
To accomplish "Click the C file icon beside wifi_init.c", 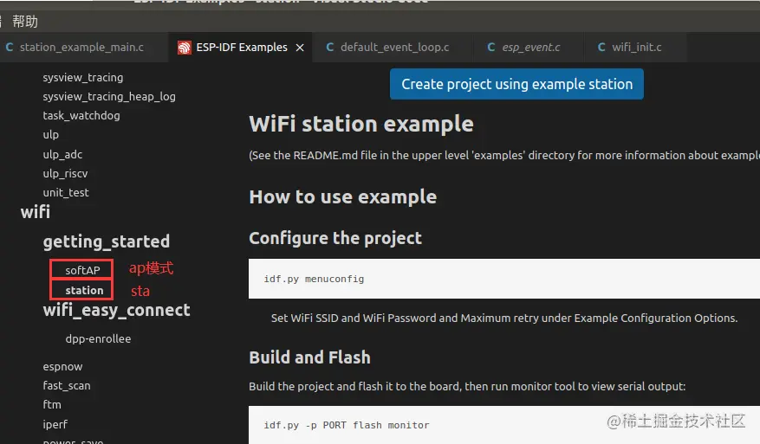I will pos(601,48).
